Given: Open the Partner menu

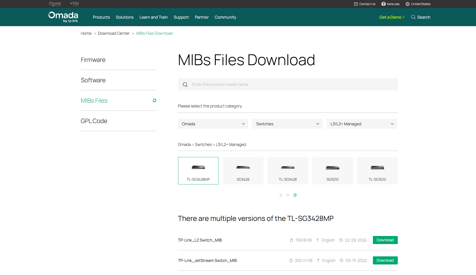Looking at the screenshot, I should tap(202, 17).
